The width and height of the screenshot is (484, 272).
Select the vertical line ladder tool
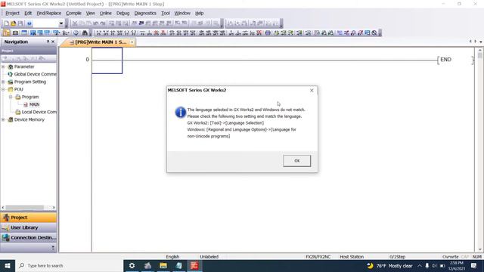(150, 32)
